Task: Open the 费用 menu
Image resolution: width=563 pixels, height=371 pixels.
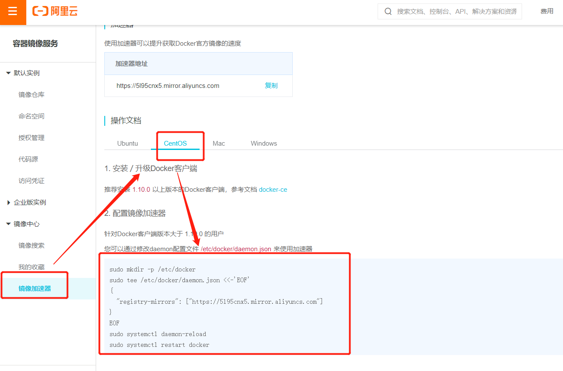Action: 547,11
